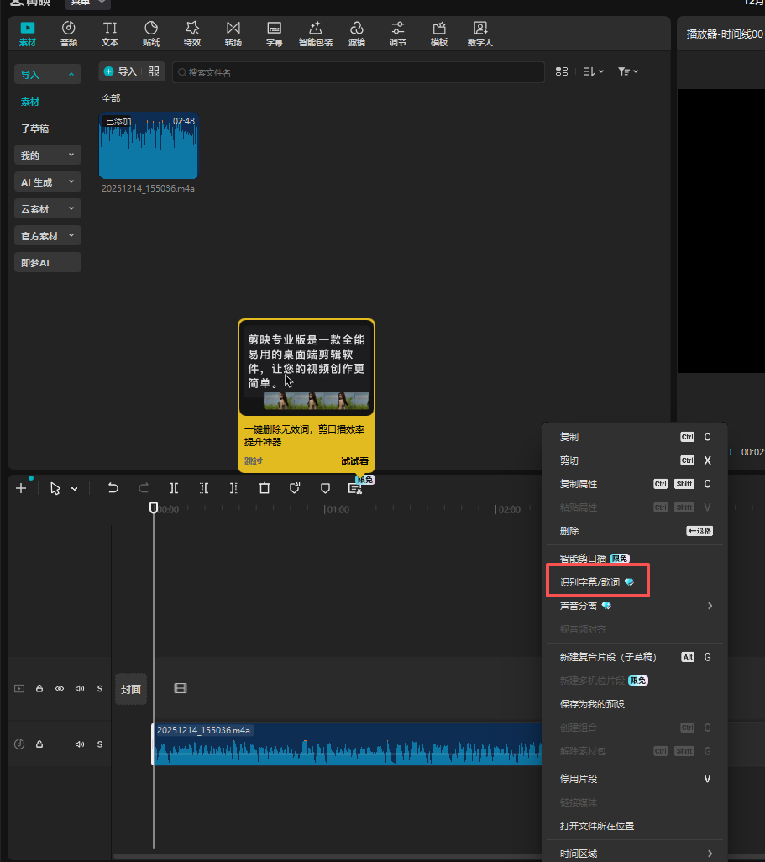The image size is (765, 862).
Task: Toggle the thumbnail view layout icon
Action: coord(562,71)
